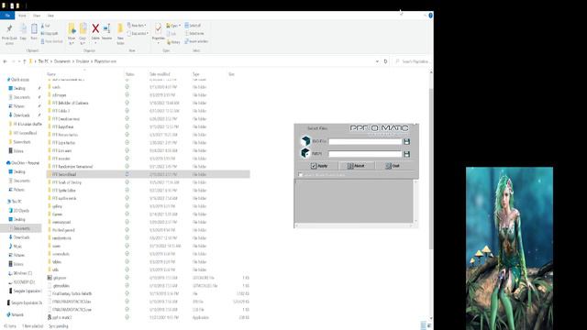Go back in File Explorer
This screenshot has width=587, height=330.
coord(5,61)
